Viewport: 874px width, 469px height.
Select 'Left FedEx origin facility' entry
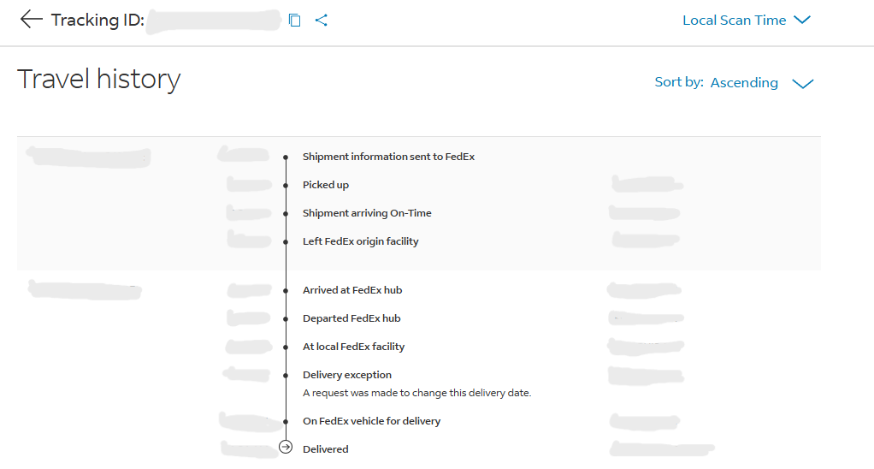pos(360,241)
